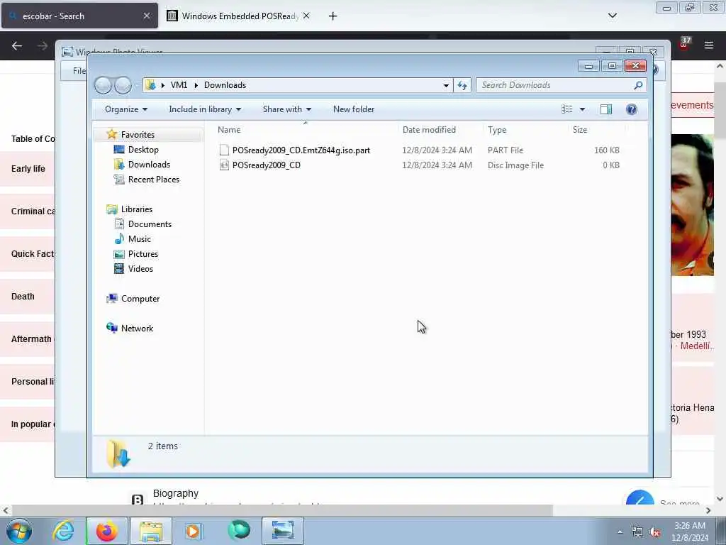Click the muted volume tray icon
Screen dimensions: 726x545
pyautogui.click(x=654, y=532)
